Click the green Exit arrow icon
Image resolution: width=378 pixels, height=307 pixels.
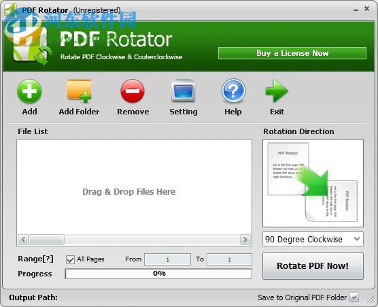pos(277,91)
